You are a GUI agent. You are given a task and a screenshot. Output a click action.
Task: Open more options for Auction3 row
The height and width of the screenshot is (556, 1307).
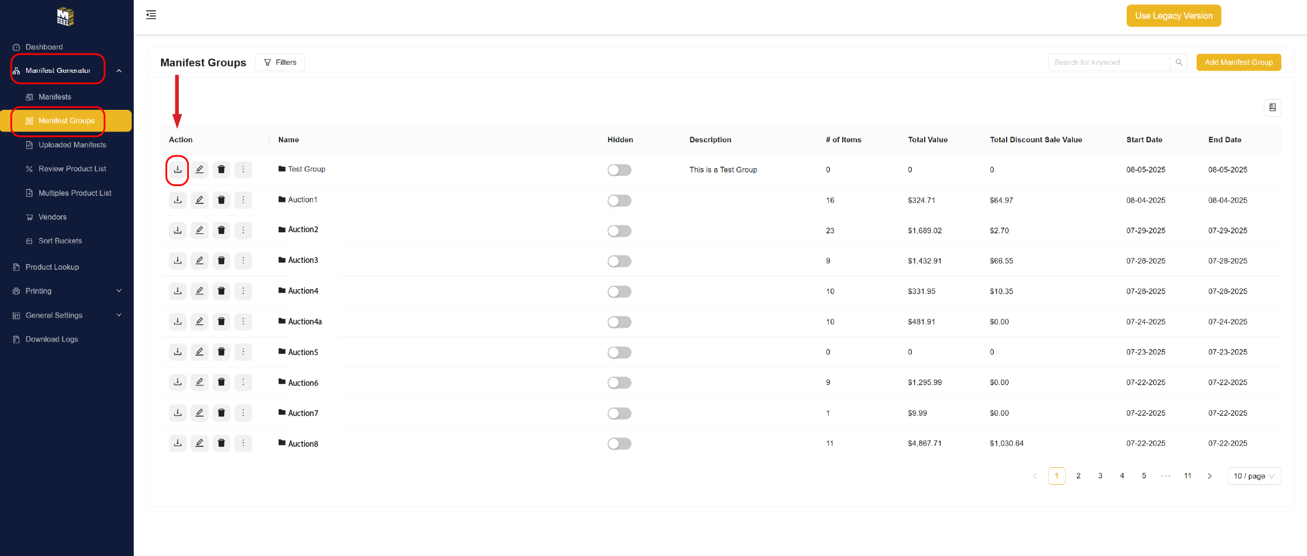click(243, 261)
